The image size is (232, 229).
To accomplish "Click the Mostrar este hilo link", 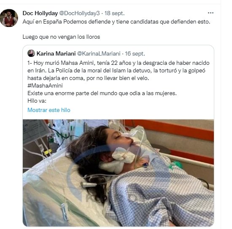I will [x=49, y=110].
